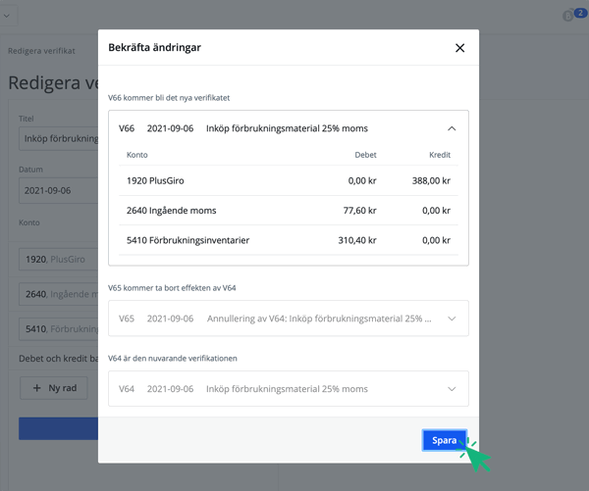The width and height of the screenshot is (589, 491).
Task: Click the 2640 Ingående moms row in V66
Action: pos(288,210)
